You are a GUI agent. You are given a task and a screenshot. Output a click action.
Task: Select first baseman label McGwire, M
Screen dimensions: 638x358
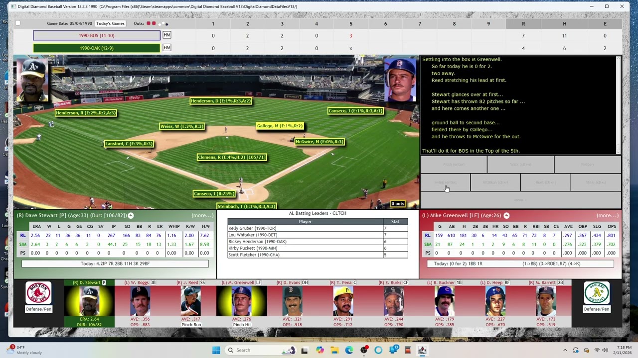(x=319, y=142)
